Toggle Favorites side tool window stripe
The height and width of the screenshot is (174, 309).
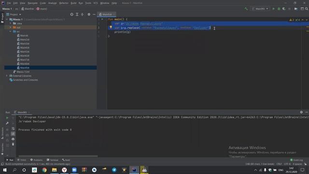click(x=2, y=149)
